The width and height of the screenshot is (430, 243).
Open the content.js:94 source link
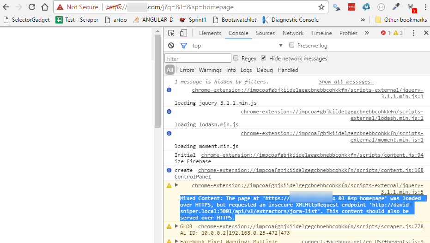[x=312, y=155]
